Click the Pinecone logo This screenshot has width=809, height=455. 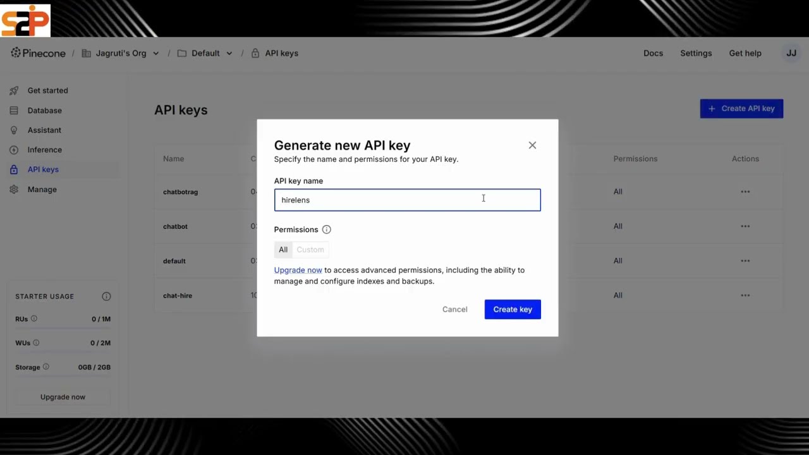click(x=38, y=53)
